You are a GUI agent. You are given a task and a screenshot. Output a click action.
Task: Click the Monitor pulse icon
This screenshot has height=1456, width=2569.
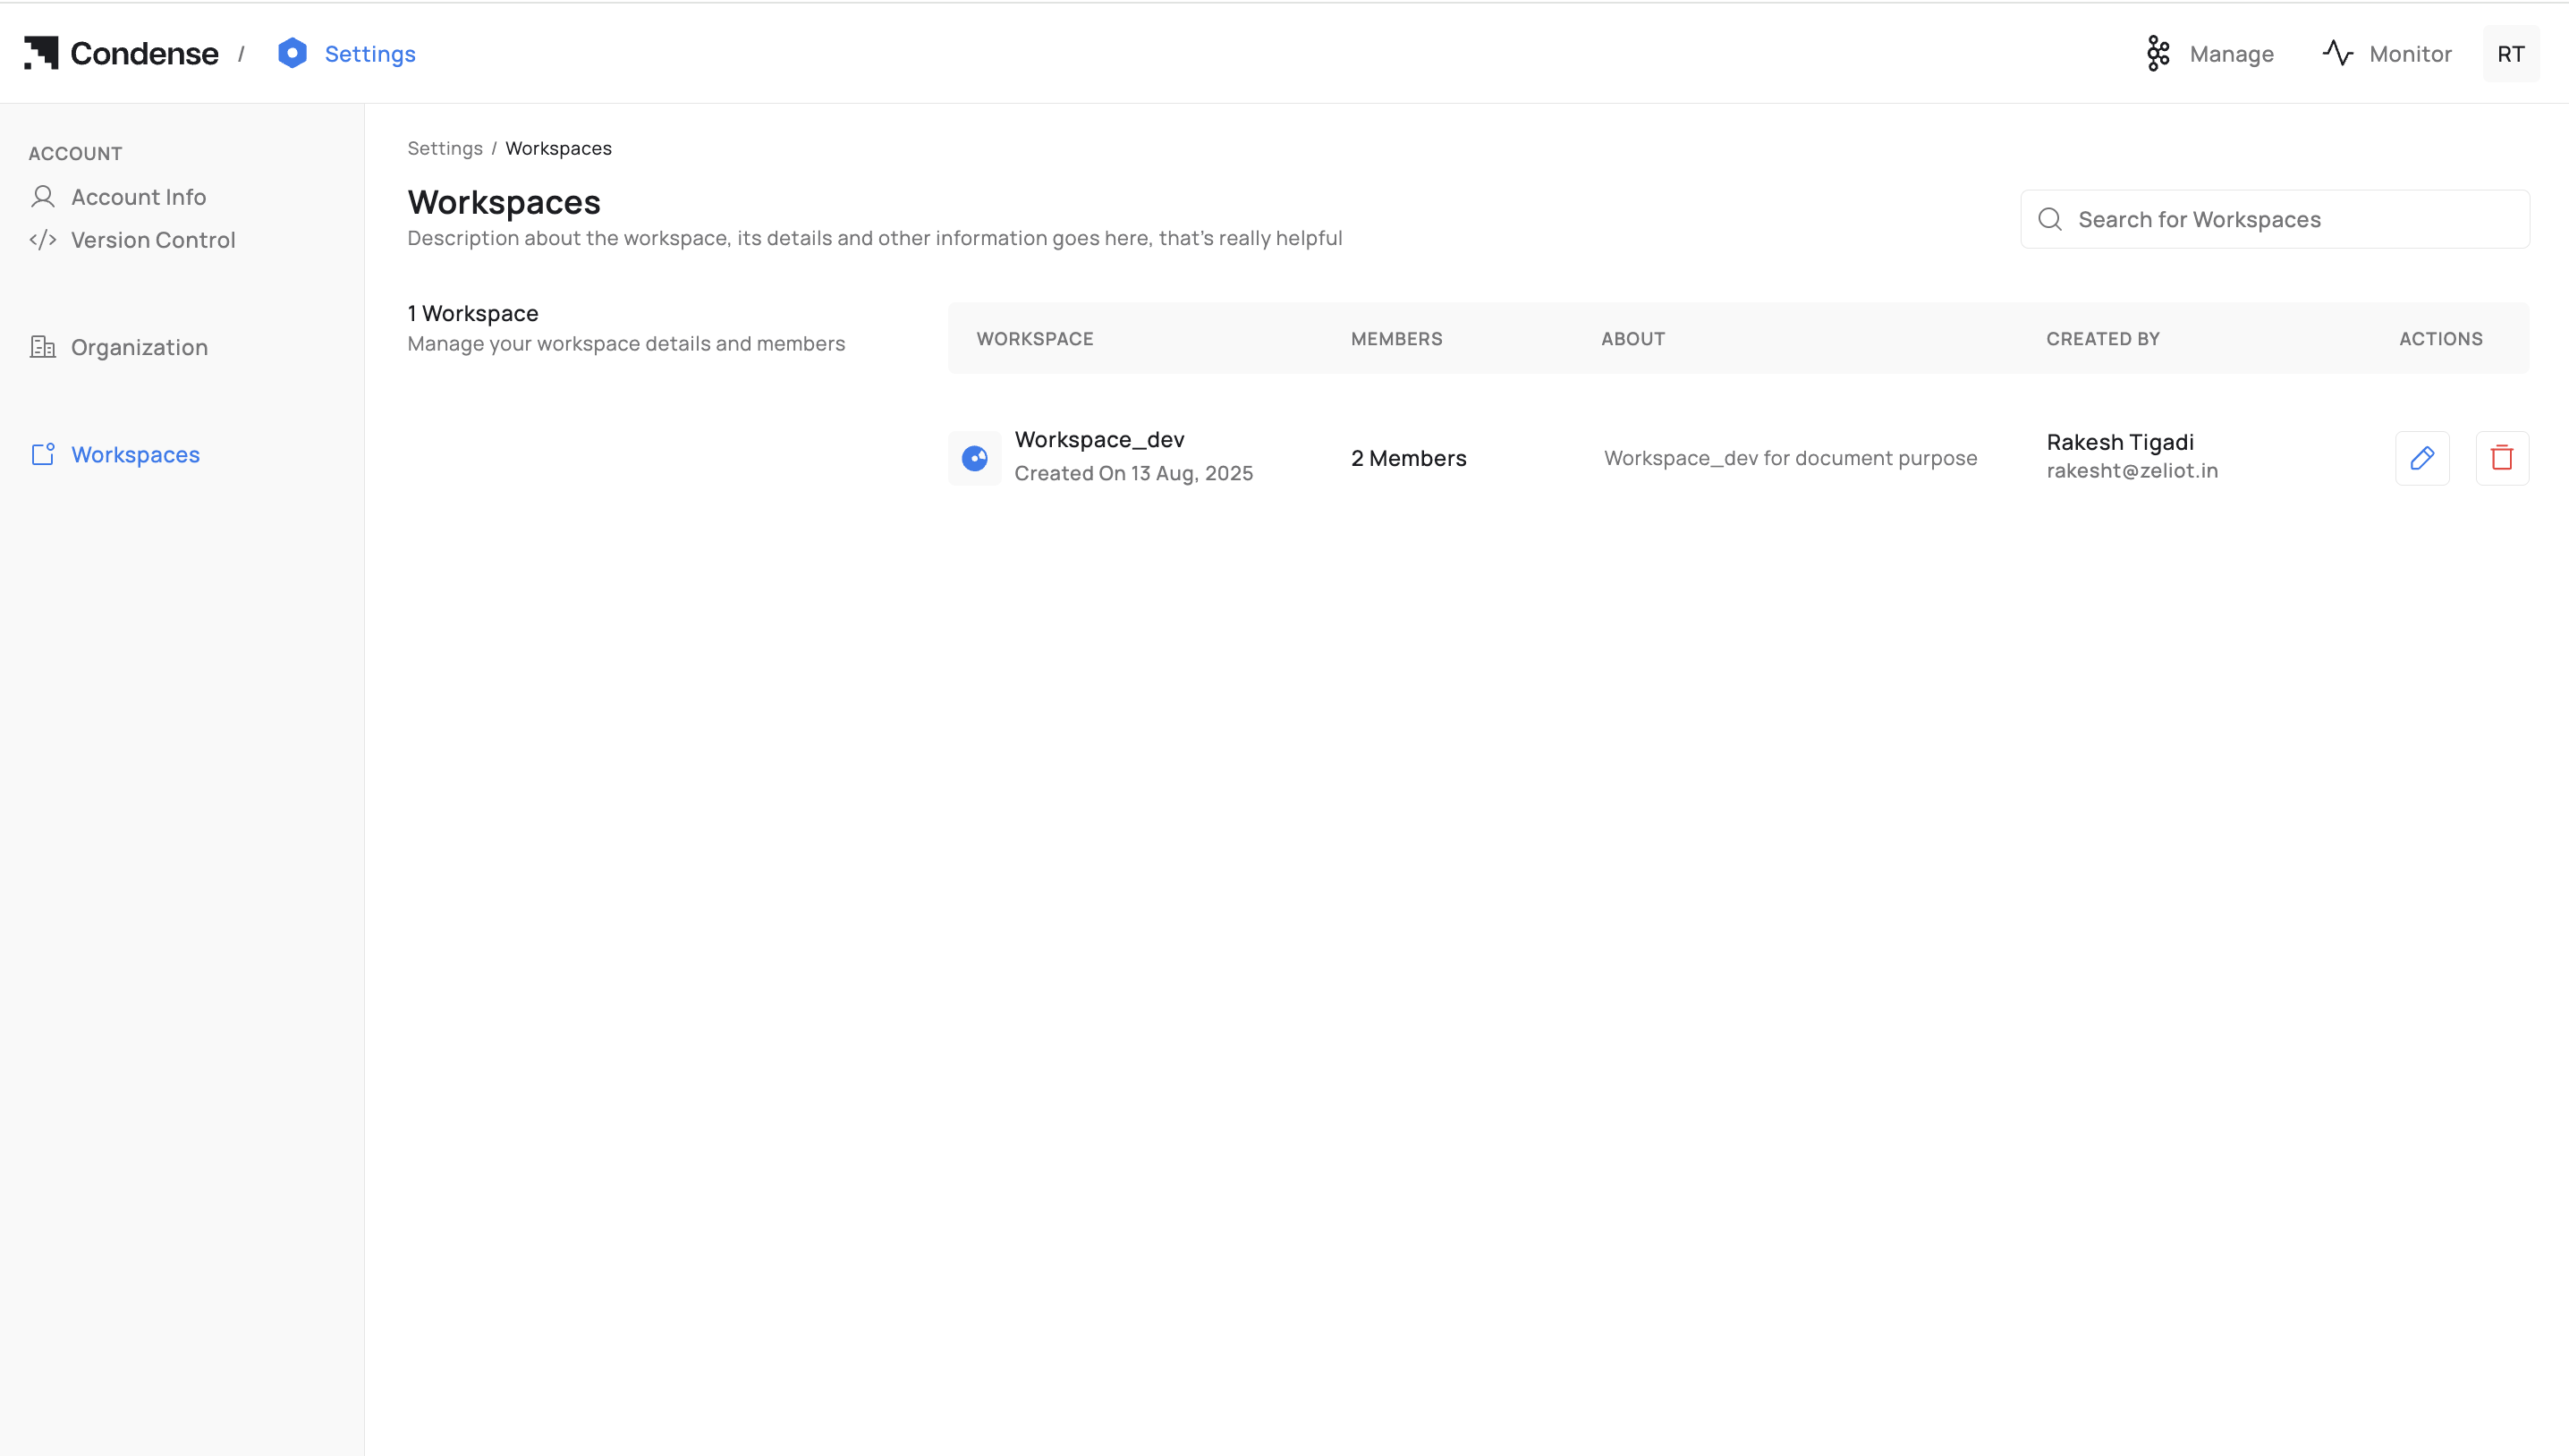(2337, 53)
